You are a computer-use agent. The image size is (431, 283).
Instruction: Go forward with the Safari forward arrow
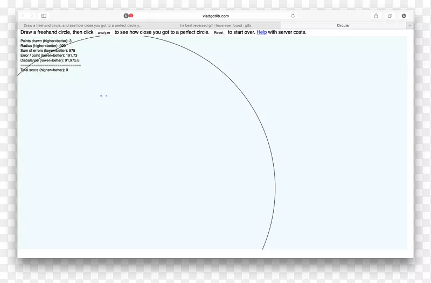(32, 16)
